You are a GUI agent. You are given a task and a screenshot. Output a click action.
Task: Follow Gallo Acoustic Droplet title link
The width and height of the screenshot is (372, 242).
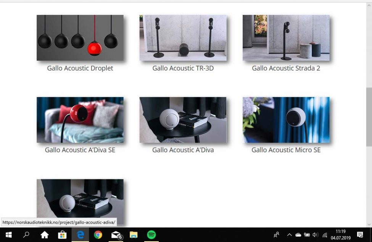[x=80, y=68]
